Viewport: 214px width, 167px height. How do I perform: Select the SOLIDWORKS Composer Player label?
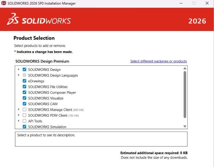52,93
